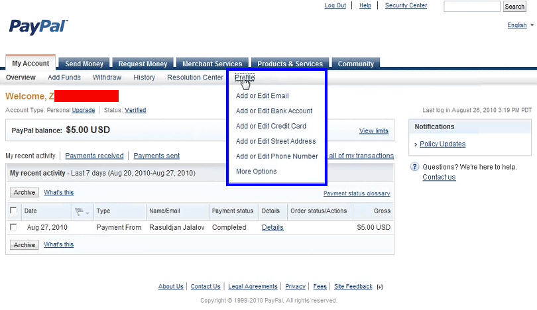Open the Legal Agreements footer link

tap(253, 286)
